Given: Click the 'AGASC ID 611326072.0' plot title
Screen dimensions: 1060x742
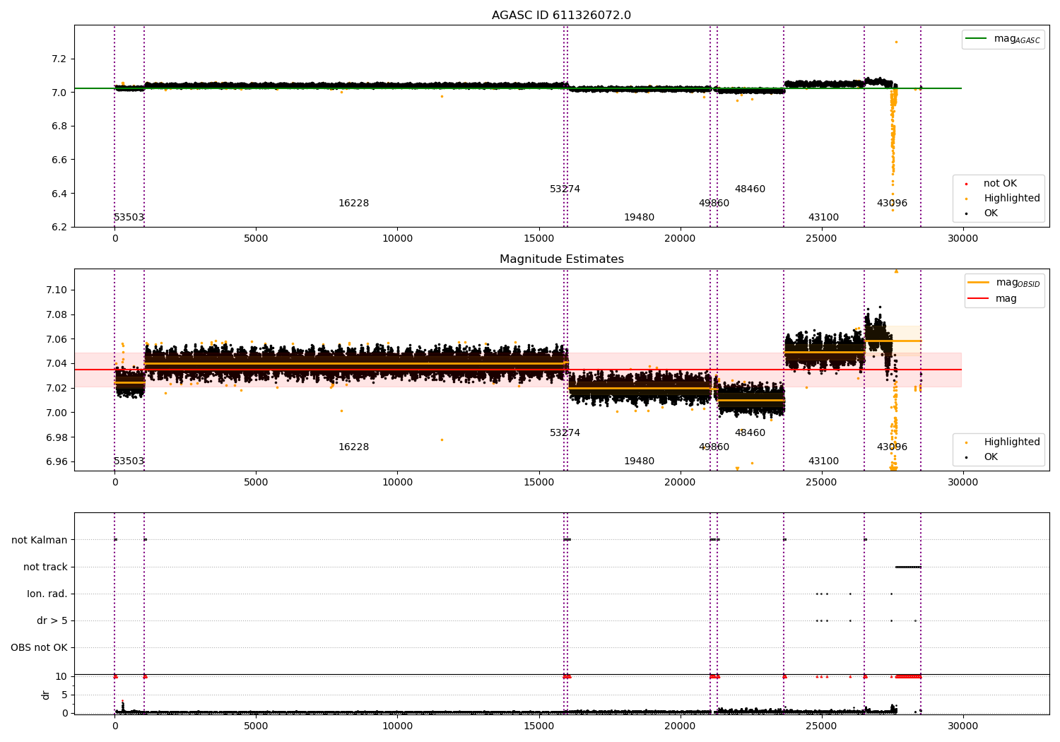Looking at the screenshot, I should coord(561,16).
